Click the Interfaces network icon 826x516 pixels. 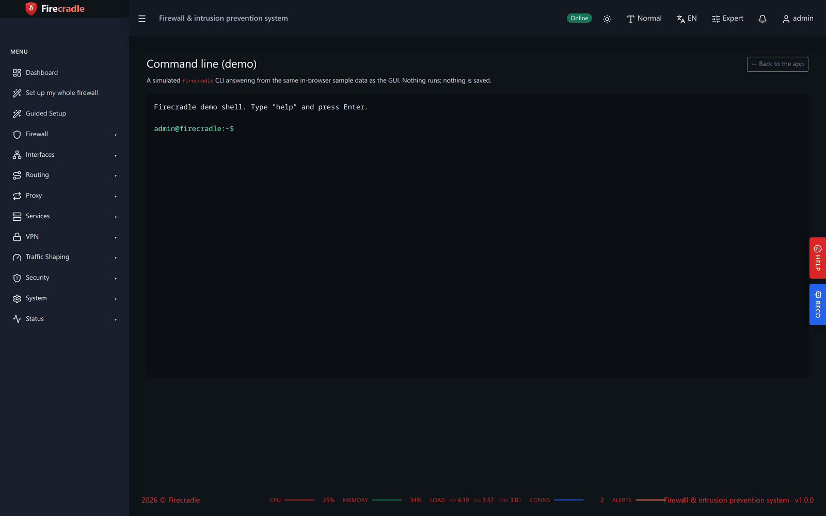coord(17,155)
